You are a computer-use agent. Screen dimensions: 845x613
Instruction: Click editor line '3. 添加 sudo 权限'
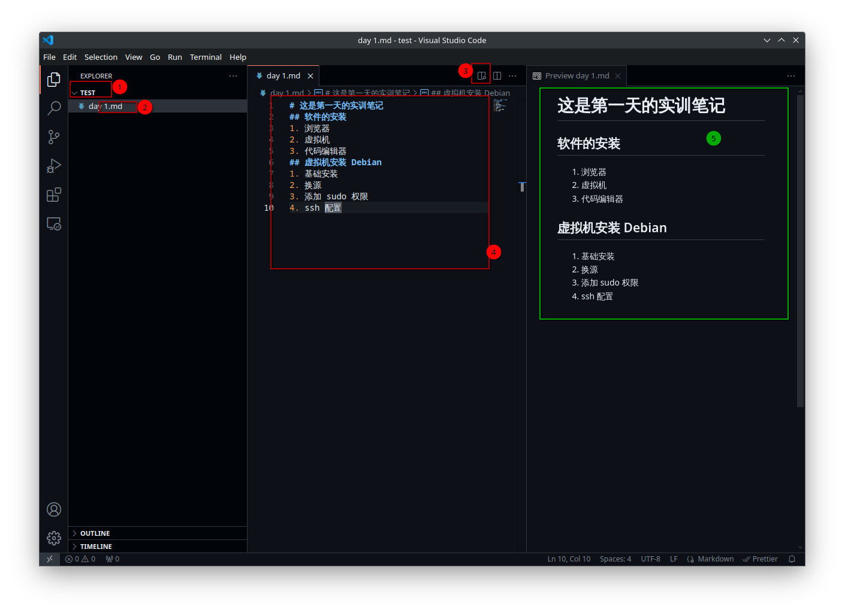tap(328, 196)
